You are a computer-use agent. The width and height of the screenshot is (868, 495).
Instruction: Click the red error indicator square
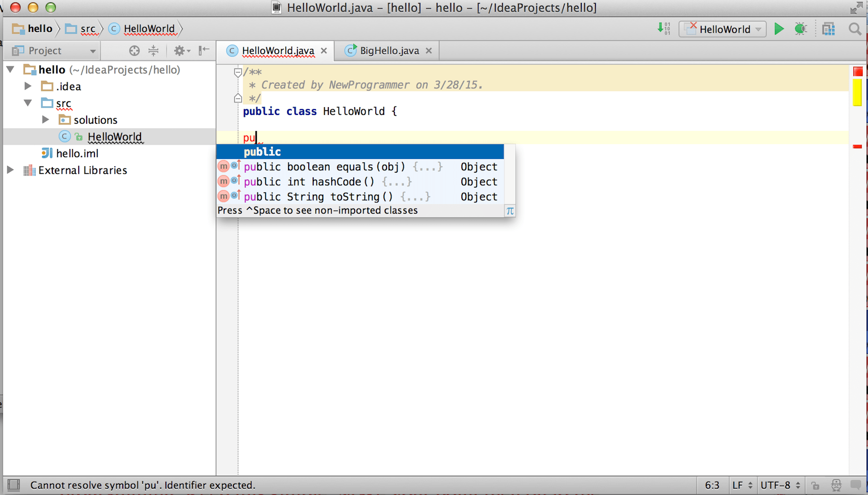[858, 71]
